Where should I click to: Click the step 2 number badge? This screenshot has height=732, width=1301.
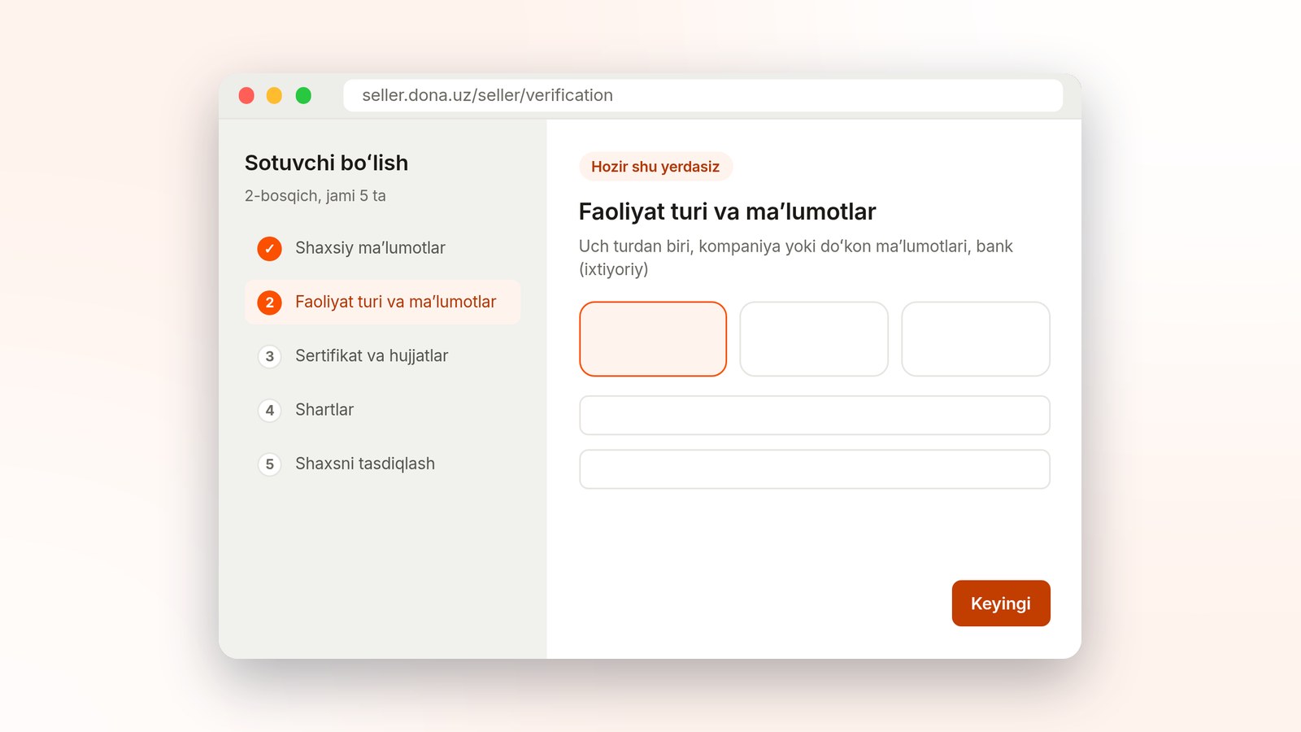[x=269, y=303]
